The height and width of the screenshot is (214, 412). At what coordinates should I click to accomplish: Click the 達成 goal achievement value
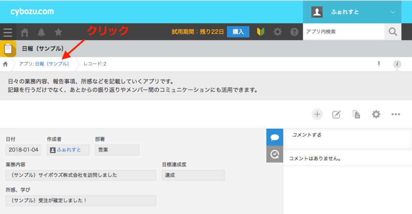pyautogui.click(x=193, y=175)
